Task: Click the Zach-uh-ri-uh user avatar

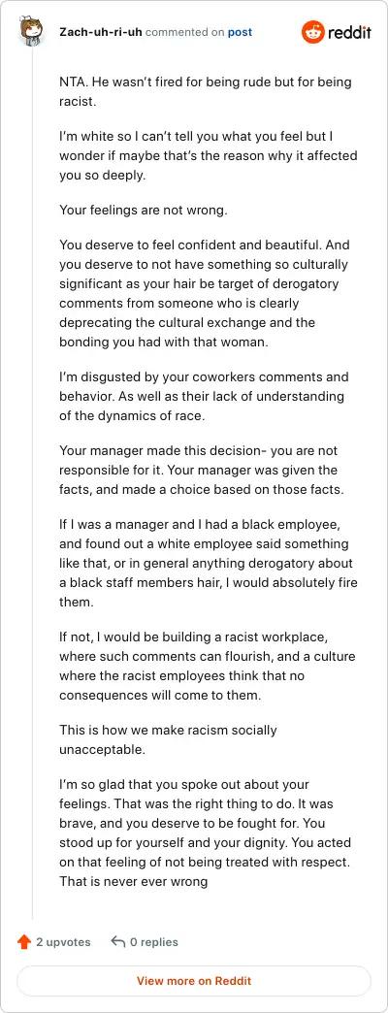Action: tap(32, 32)
